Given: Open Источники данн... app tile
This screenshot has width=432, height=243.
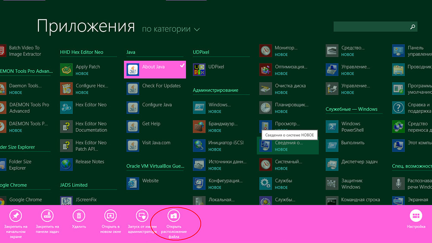Looking at the screenshot, I should pyautogui.click(x=221, y=165).
